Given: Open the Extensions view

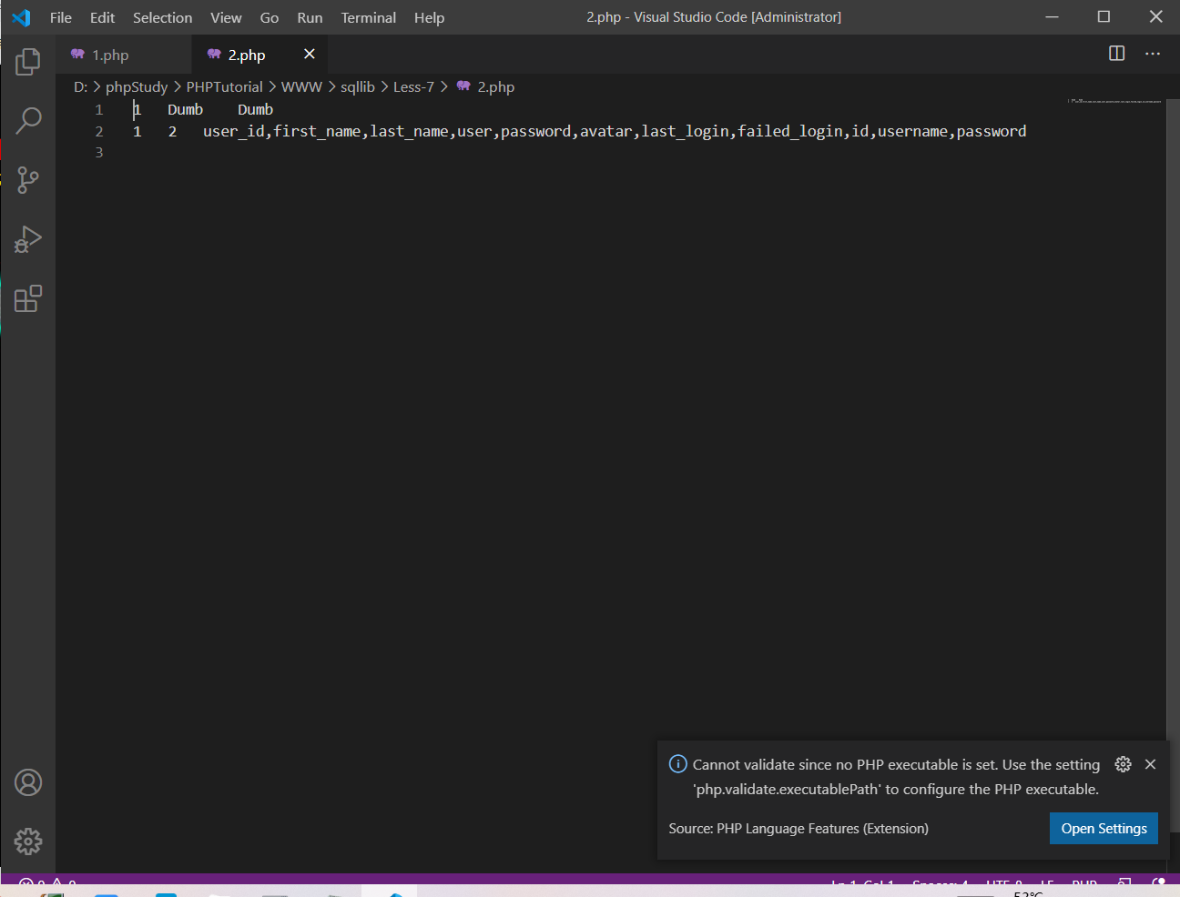Looking at the screenshot, I should (x=28, y=299).
